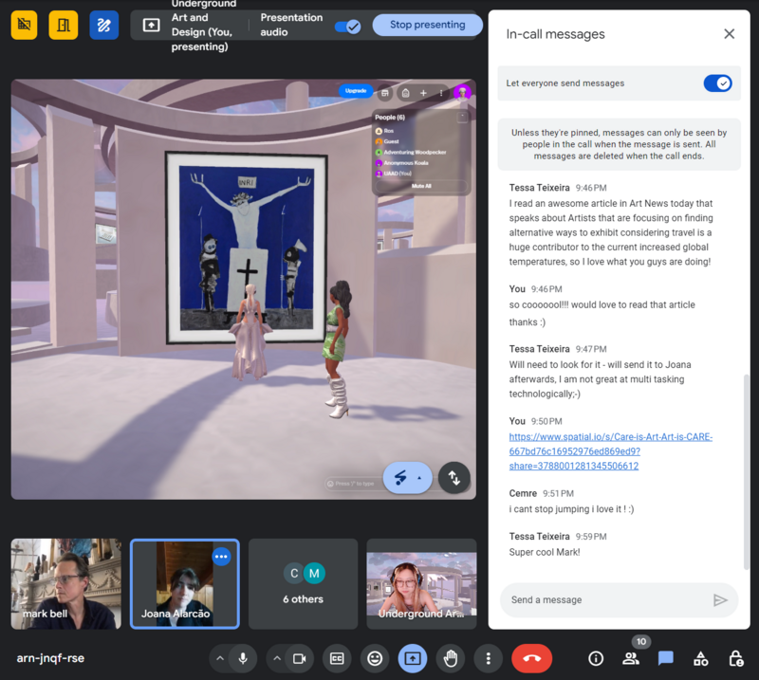Open the Spatial backpack icon
759x680 pixels.
coord(406,93)
